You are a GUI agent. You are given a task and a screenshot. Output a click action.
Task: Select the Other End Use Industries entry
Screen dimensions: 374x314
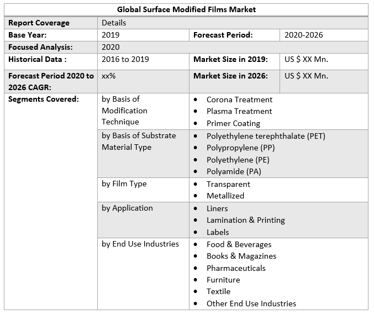[251, 303]
